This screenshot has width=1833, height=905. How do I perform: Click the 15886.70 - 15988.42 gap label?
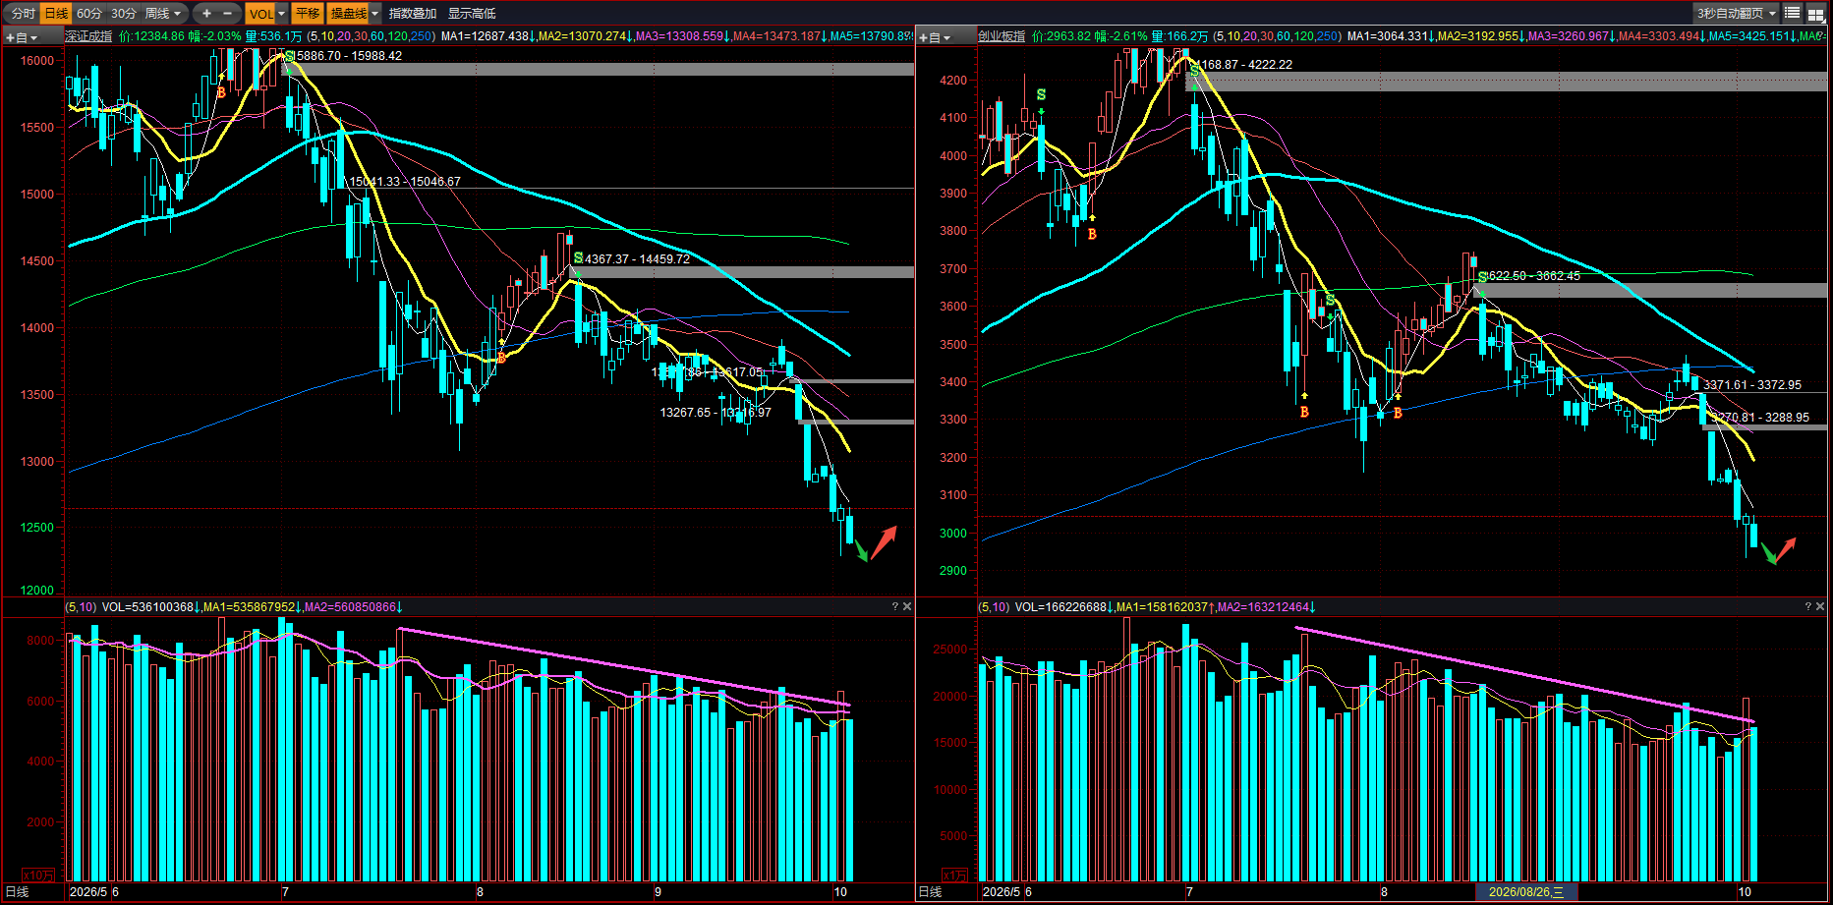tap(347, 56)
